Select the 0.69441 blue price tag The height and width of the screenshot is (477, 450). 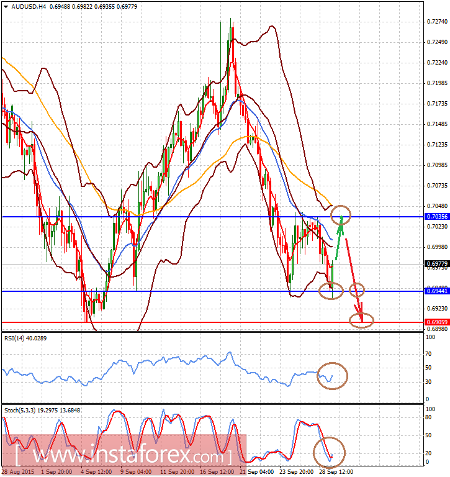[x=435, y=291]
